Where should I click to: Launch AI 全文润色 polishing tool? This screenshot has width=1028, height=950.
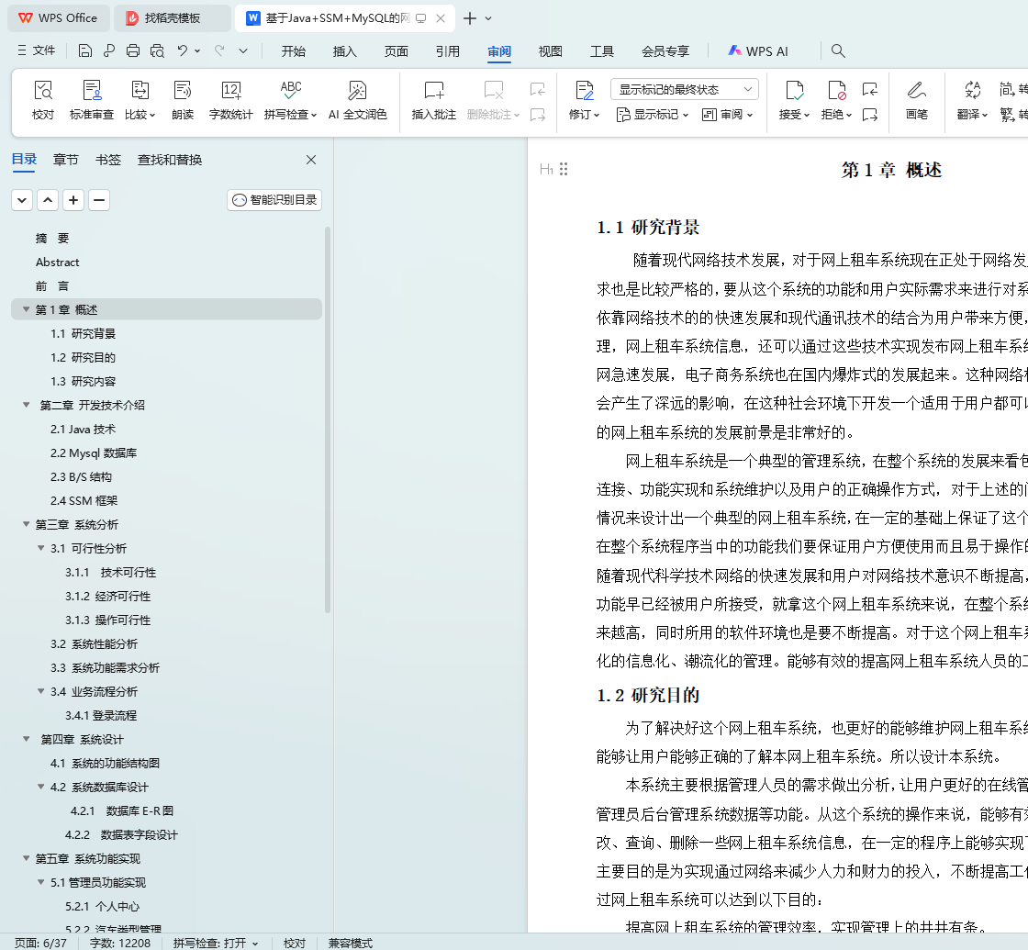tap(357, 91)
